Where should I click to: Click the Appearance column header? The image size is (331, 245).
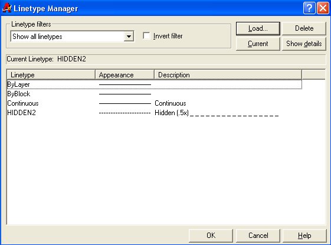tap(124, 75)
